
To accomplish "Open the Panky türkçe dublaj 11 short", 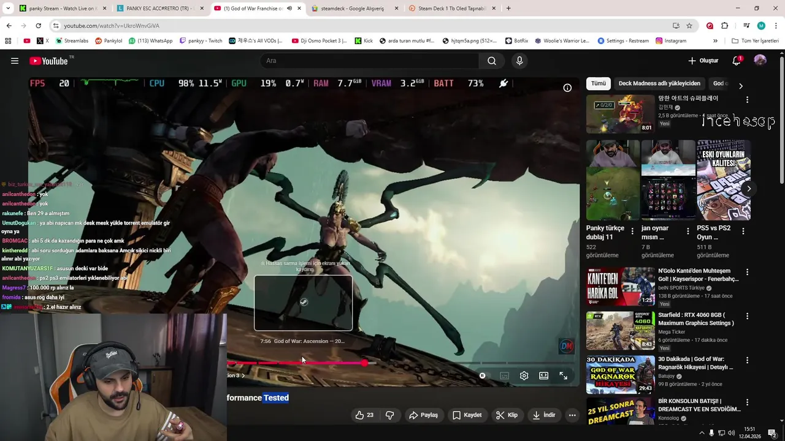I will click(613, 180).
